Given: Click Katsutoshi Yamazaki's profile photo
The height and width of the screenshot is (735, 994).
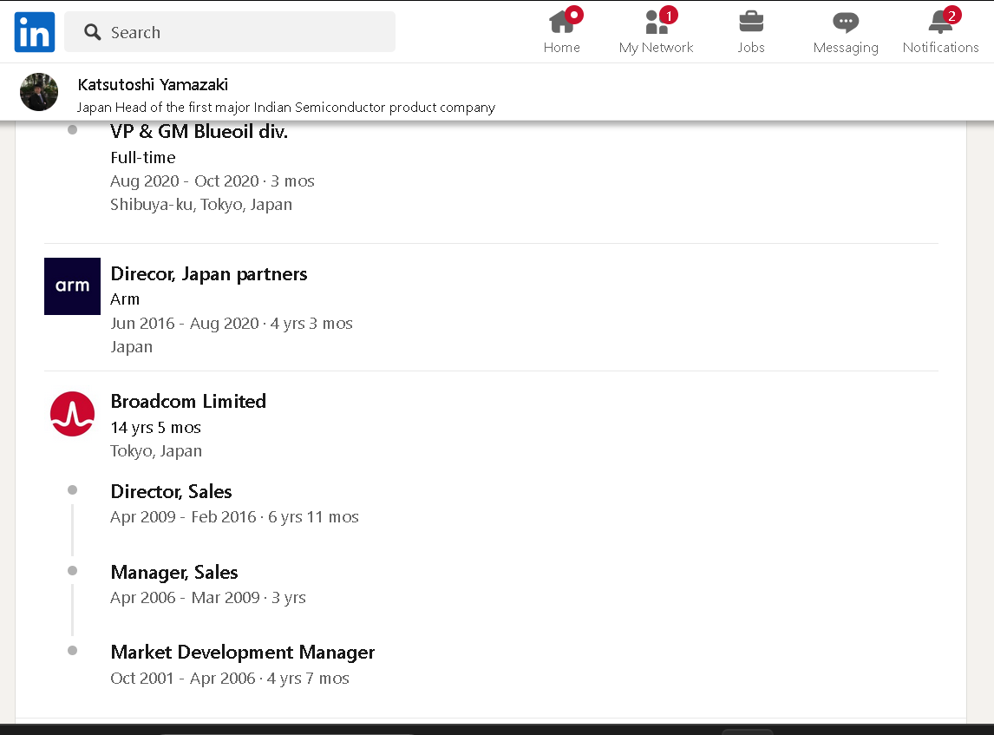Looking at the screenshot, I should [39, 92].
